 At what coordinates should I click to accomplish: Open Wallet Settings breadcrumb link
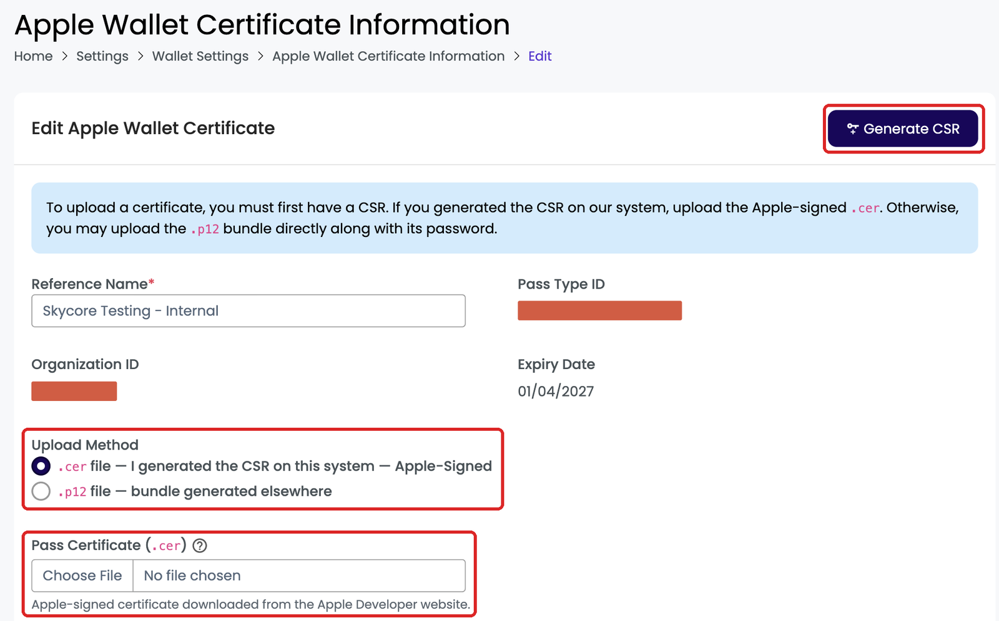(x=200, y=56)
